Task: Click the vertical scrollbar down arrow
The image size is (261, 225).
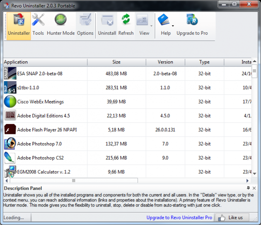Action: click(254, 174)
